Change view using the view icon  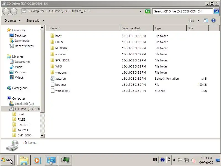[191, 20]
